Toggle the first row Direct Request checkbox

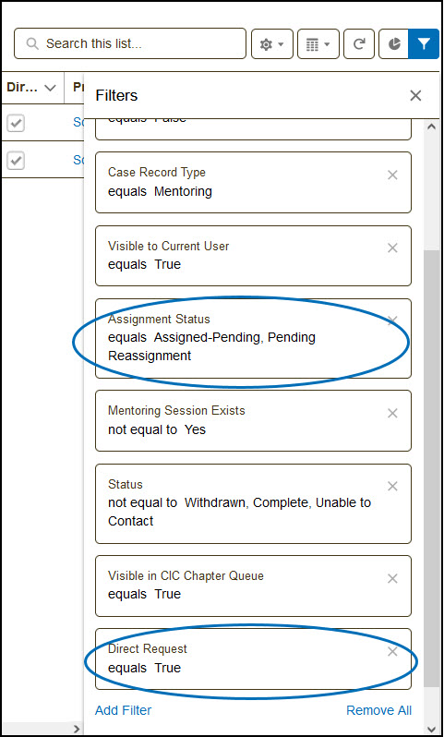click(x=16, y=124)
